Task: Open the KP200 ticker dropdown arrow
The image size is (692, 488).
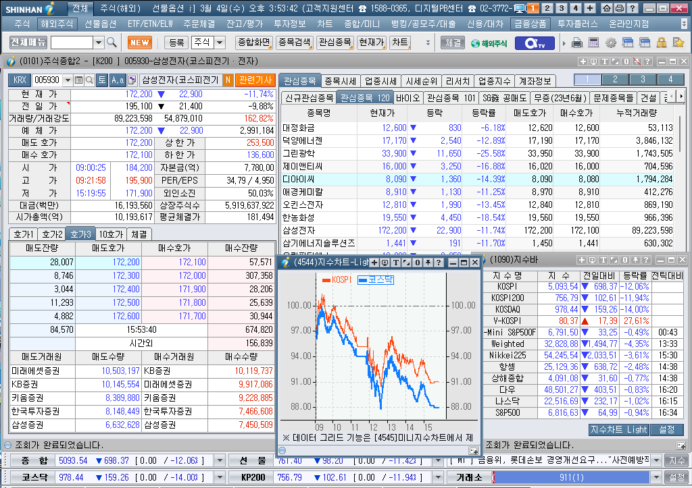Action: click(437, 477)
